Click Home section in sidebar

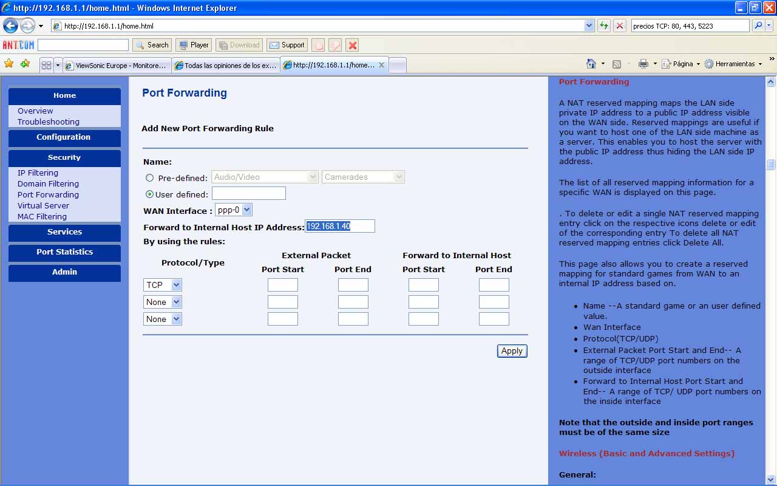[64, 95]
